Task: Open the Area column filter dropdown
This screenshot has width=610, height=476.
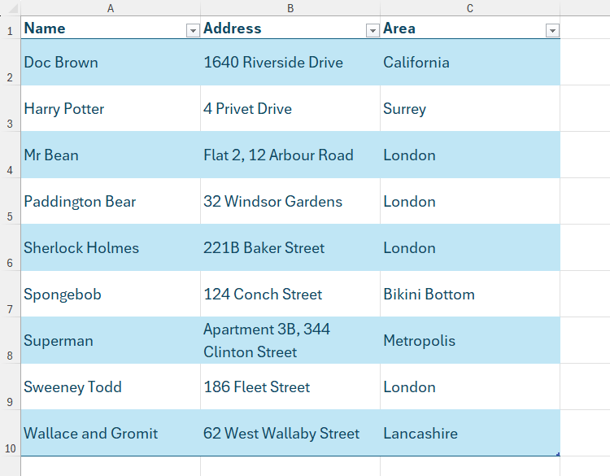Action: tap(552, 30)
